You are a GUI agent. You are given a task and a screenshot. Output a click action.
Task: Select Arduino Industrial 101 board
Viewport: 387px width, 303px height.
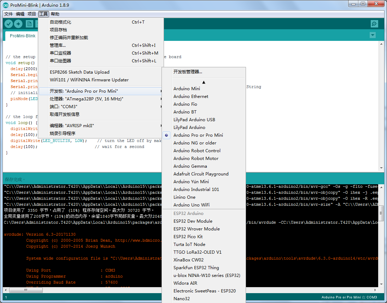click(204, 190)
